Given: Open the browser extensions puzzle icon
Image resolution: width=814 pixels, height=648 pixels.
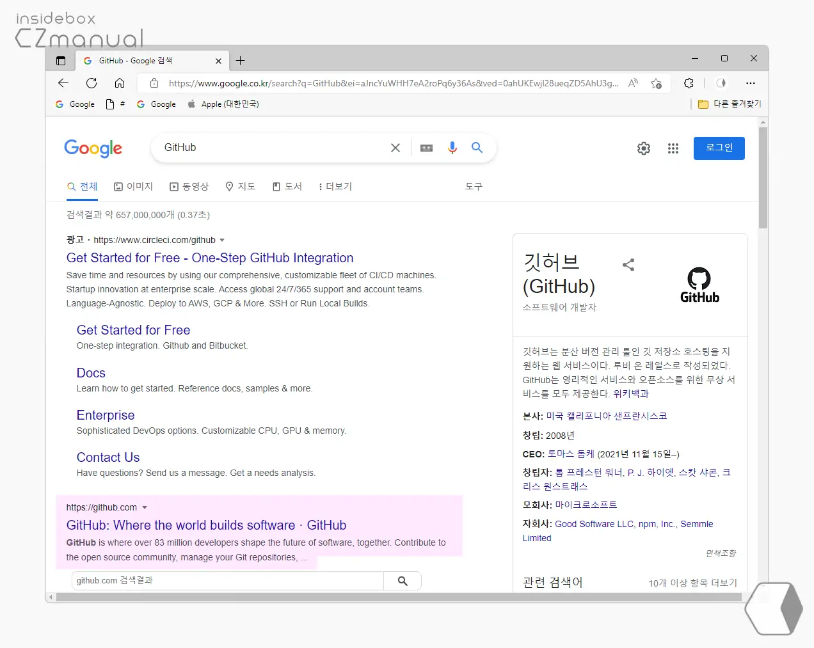Looking at the screenshot, I should (689, 83).
